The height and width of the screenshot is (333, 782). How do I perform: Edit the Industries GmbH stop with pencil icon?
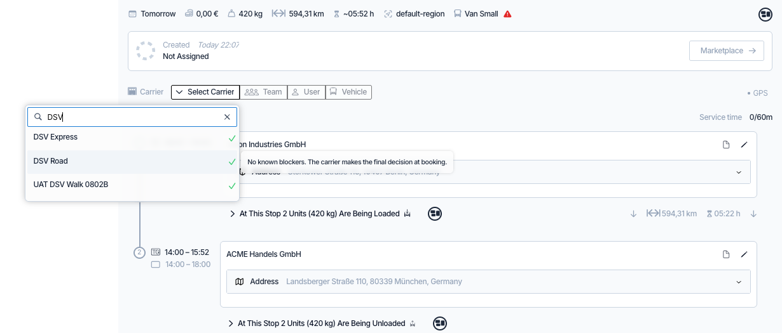pos(744,145)
